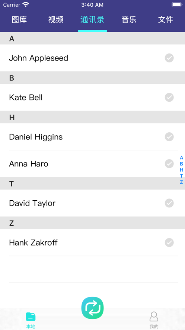This screenshot has height=330, width=185.
Task: Check the battery icon in status bar
Action: (177, 4)
